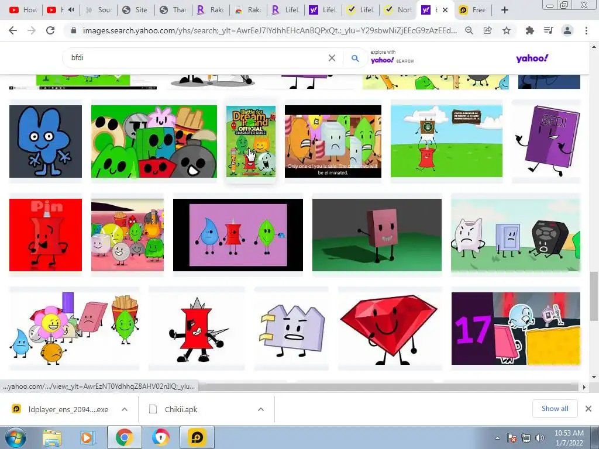Adjust volume speaker in system tray

click(x=540, y=438)
